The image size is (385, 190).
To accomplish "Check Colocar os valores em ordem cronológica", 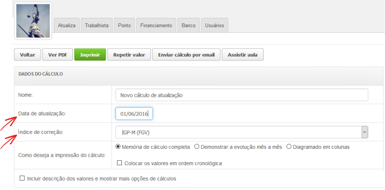I will pos(119,163).
